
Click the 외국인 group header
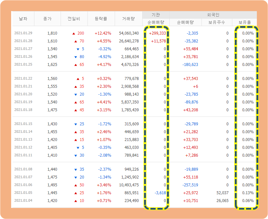coord(213,15)
